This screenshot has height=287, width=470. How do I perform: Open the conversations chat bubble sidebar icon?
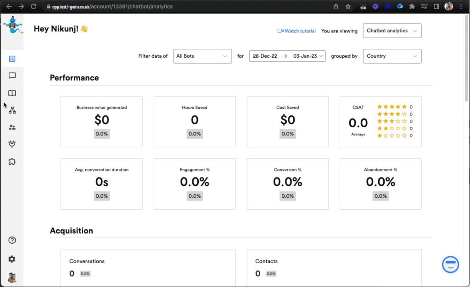pos(12,76)
